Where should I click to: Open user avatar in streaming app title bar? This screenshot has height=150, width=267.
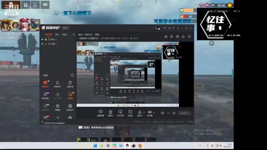[158, 28]
